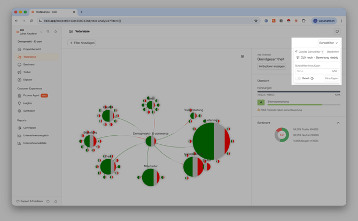The height and width of the screenshot is (221, 358).
Task: Click the folder icon beside Support & Feedback
Action: [48, 201]
